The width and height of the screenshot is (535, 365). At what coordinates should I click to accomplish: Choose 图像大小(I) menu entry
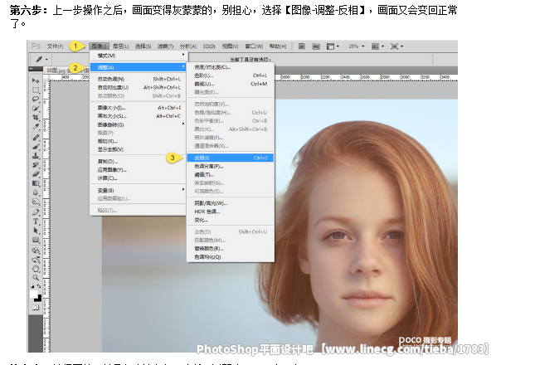[x=138, y=108]
